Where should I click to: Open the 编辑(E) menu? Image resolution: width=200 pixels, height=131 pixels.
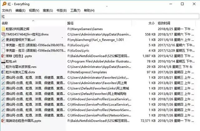click(20, 10)
